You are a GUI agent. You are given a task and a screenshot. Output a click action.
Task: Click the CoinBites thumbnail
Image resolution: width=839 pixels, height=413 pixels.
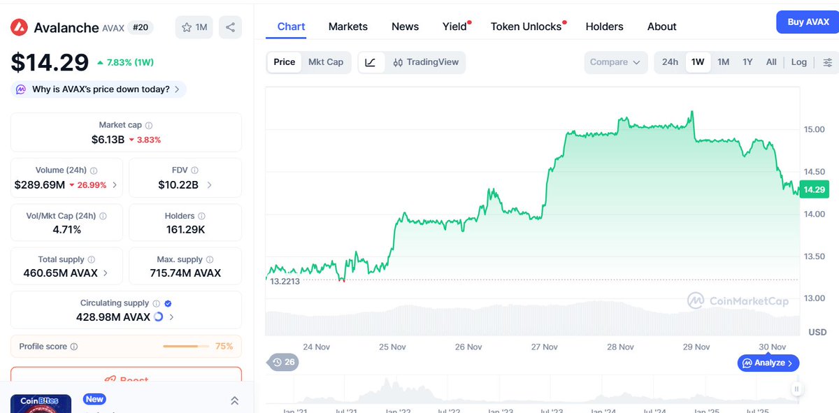tap(41, 404)
